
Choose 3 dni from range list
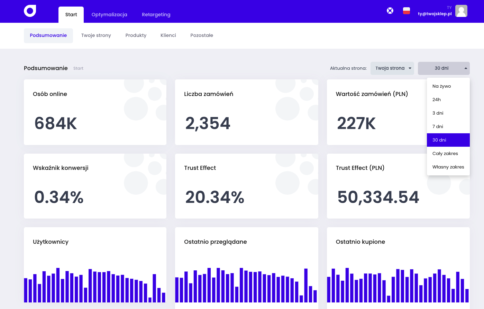pos(448,113)
